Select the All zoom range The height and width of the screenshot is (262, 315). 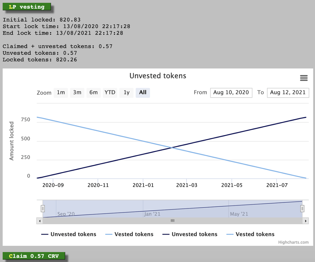click(x=143, y=93)
